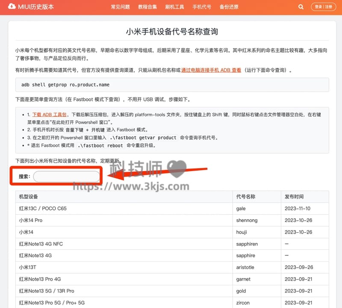Click the 机型设备 column header

124,197
